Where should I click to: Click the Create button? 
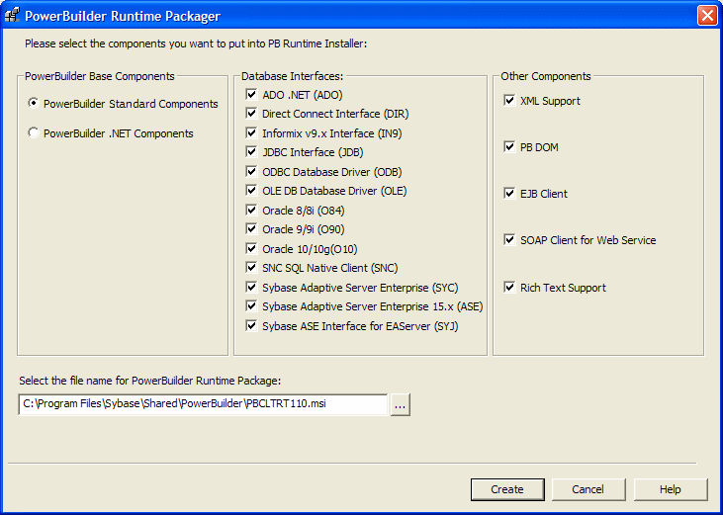pos(507,489)
